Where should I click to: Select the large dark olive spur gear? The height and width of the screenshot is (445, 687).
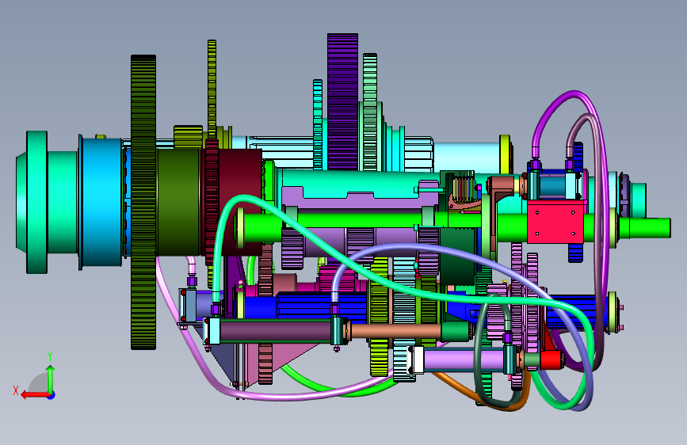pos(143,201)
